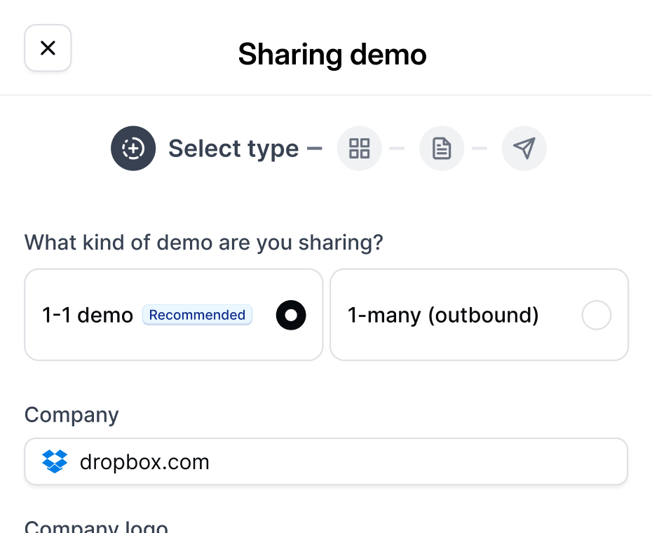Click the Recommended badge
Screen dimensions: 652x533
click(x=197, y=315)
